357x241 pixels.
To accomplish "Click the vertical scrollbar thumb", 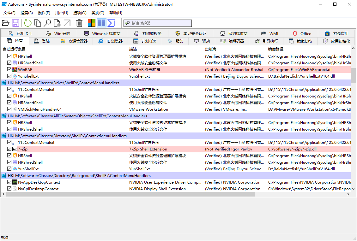I will pos(353,75).
